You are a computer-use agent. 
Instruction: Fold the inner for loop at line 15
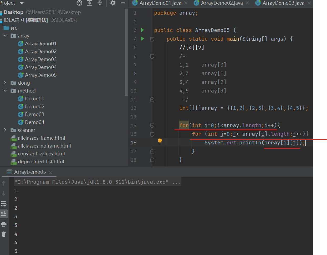tap(152, 134)
